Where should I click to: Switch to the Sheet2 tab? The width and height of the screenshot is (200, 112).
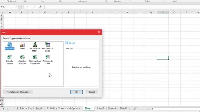click(89, 108)
